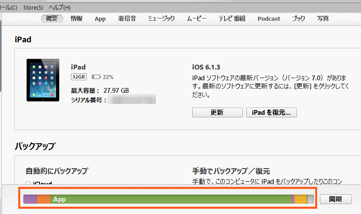Image resolution: width=361 pixels, height=214 pixels.
Task: Show the ムービー tab
Action: point(197,19)
